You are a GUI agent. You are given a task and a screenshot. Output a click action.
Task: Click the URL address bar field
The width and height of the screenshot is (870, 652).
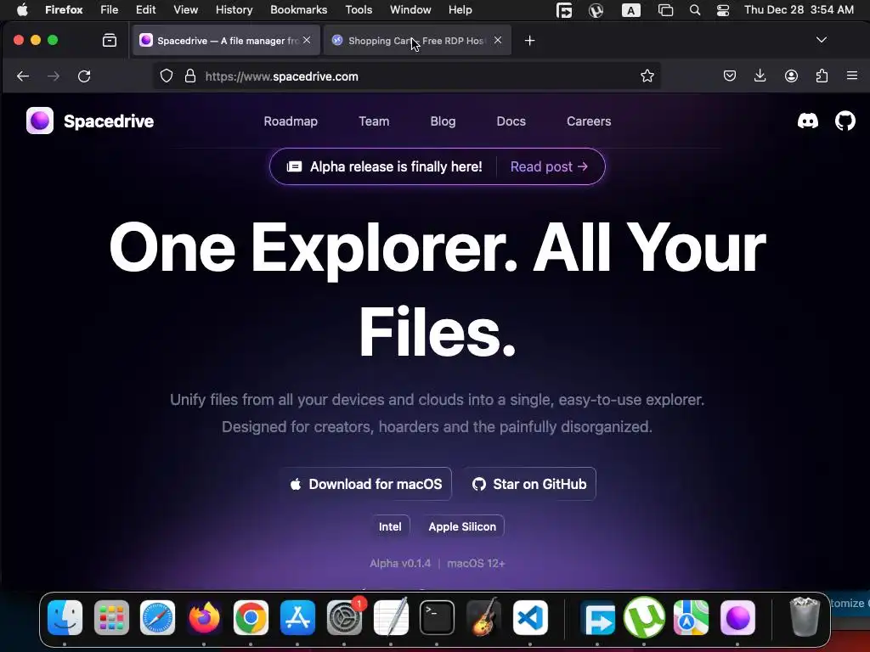click(x=406, y=76)
